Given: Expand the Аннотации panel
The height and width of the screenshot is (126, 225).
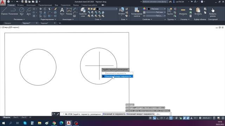Looking at the screenshot, I should pyautogui.click(x=68, y=19).
